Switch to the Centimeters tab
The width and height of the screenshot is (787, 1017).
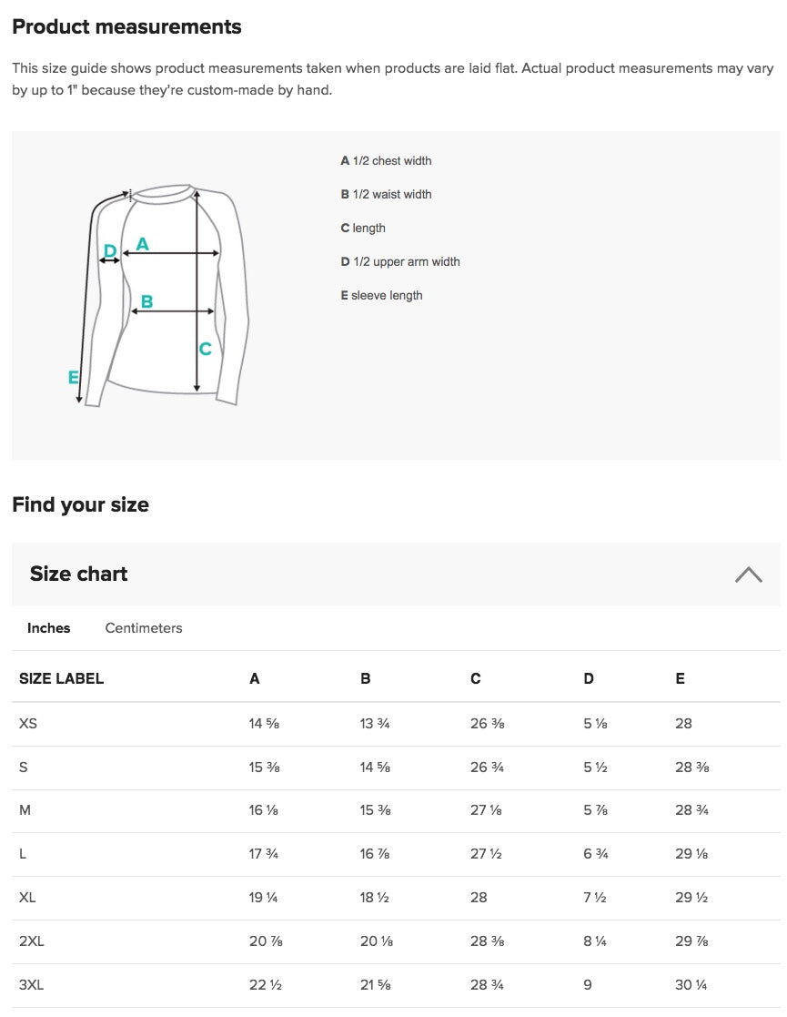(x=143, y=628)
